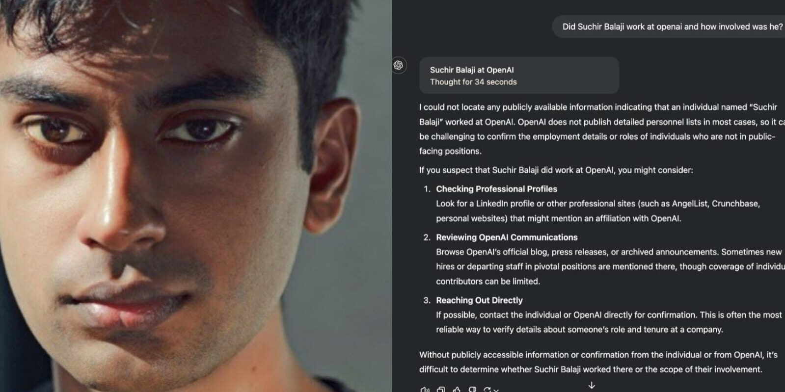Click 'Reviewing OpenAI Communications' heading

(507, 237)
